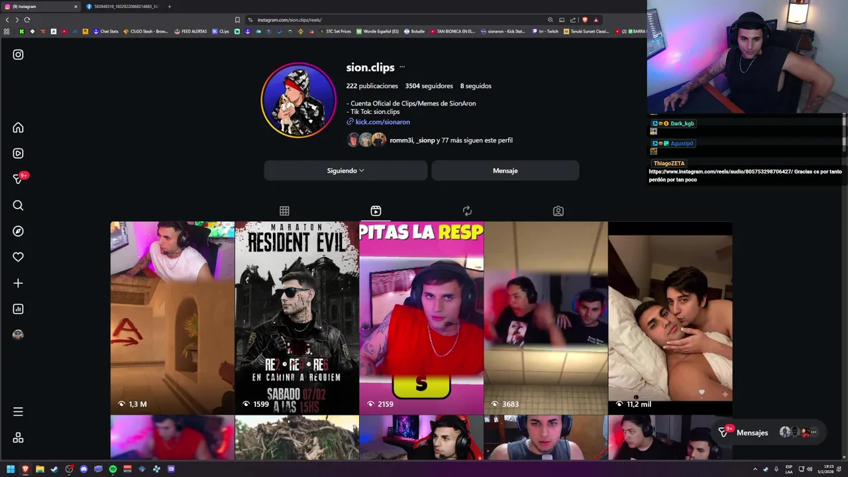
Task: Open Discord from the taskbar
Action: click(83, 469)
